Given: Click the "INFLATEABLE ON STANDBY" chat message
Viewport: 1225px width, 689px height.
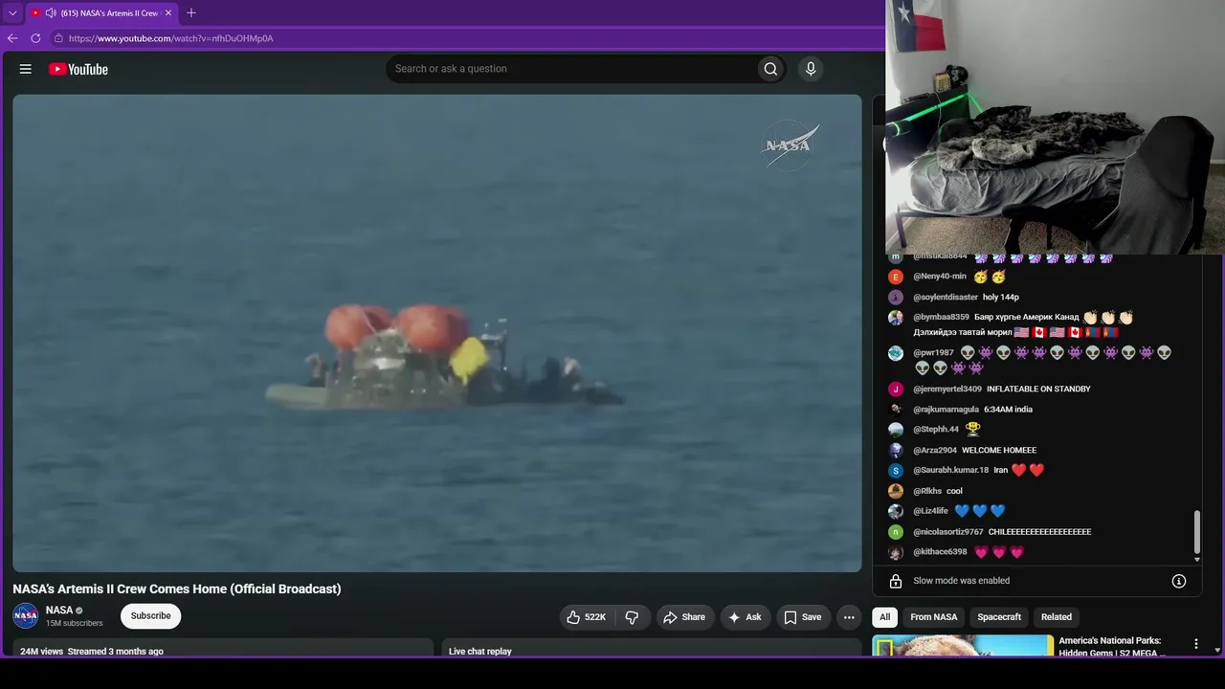Looking at the screenshot, I should 1038,389.
